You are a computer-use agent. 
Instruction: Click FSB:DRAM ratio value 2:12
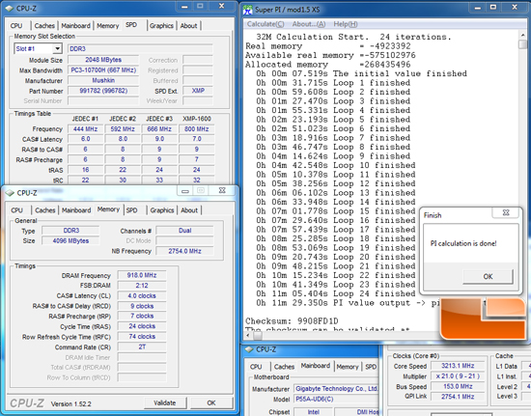tap(142, 286)
